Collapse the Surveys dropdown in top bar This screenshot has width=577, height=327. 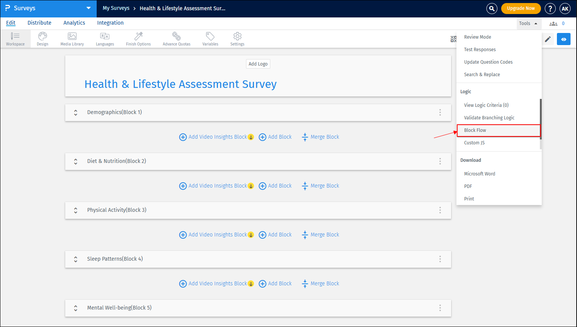click(x=88, y=8)
